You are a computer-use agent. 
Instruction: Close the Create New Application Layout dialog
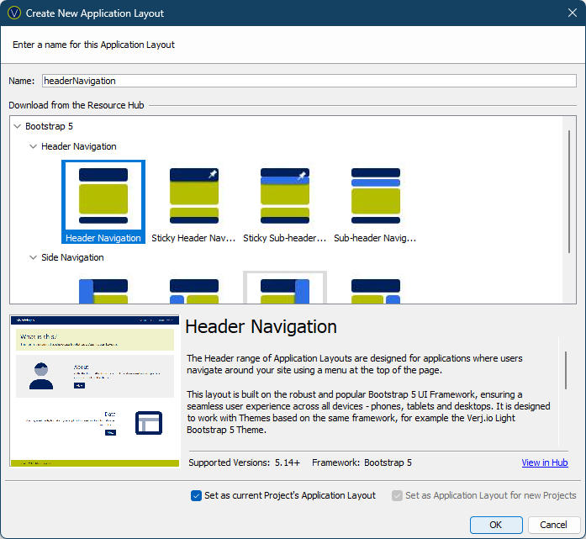[572, 13]
